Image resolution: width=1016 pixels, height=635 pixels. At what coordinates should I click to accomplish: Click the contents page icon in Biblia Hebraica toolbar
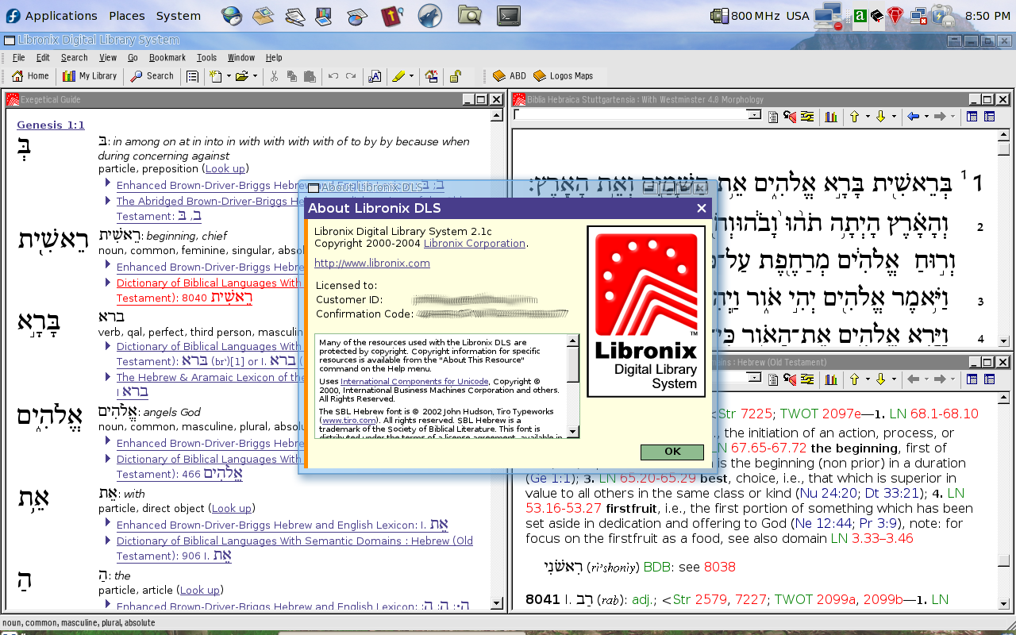click(x=773, y=117)
